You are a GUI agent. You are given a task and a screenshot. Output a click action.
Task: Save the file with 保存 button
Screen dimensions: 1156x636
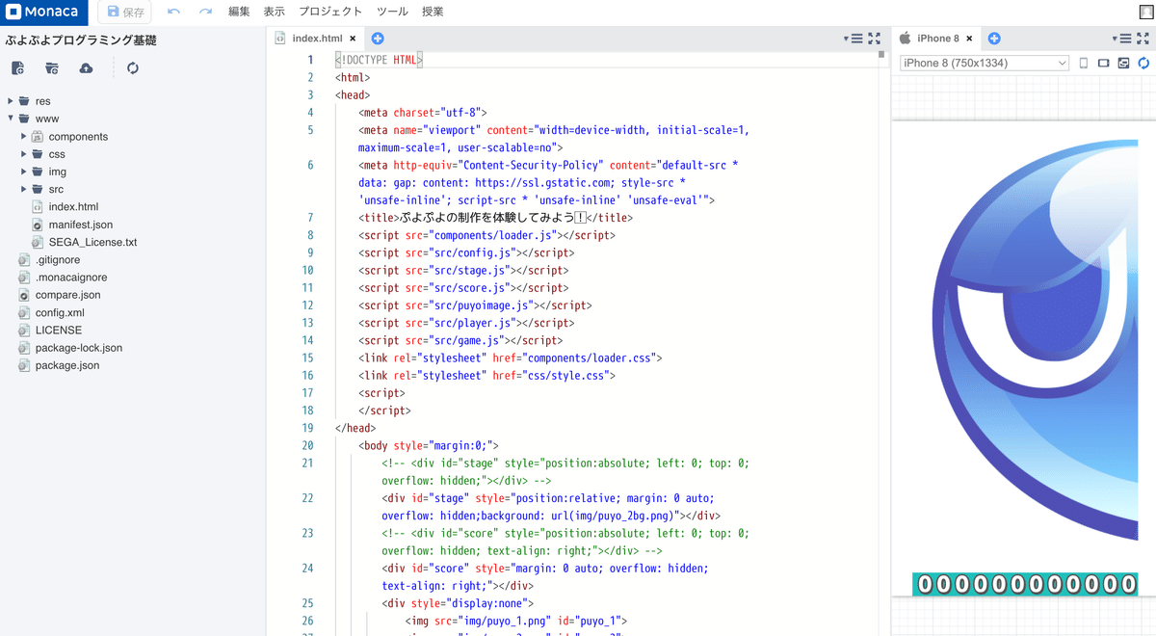tap(124, 13)
